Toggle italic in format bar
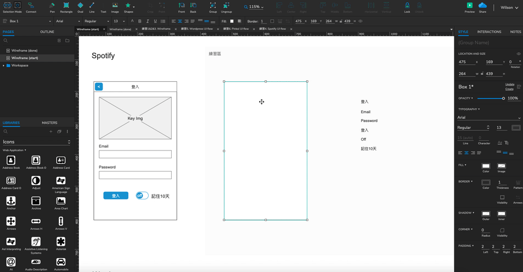Viewport: 523px width, 272px height. (x=148, y=21)
